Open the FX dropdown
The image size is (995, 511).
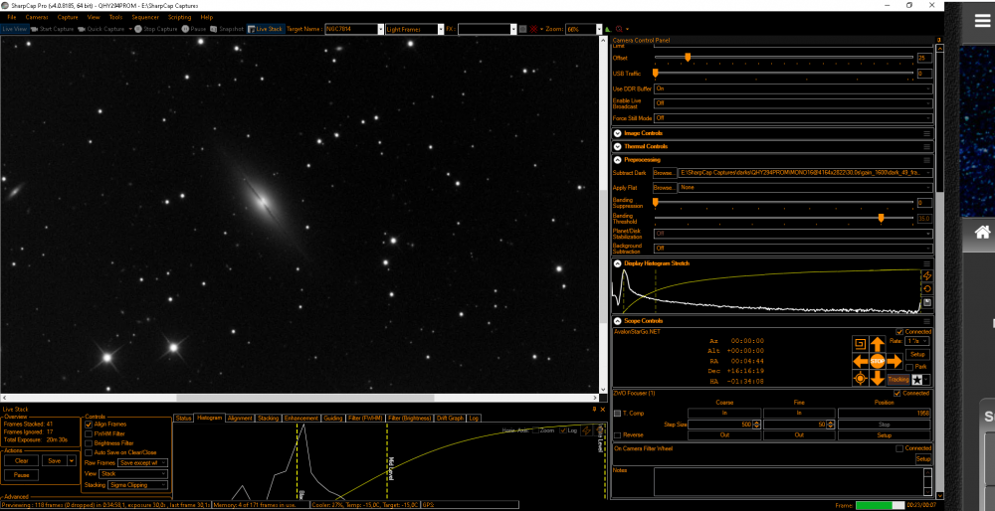[514, 29]
